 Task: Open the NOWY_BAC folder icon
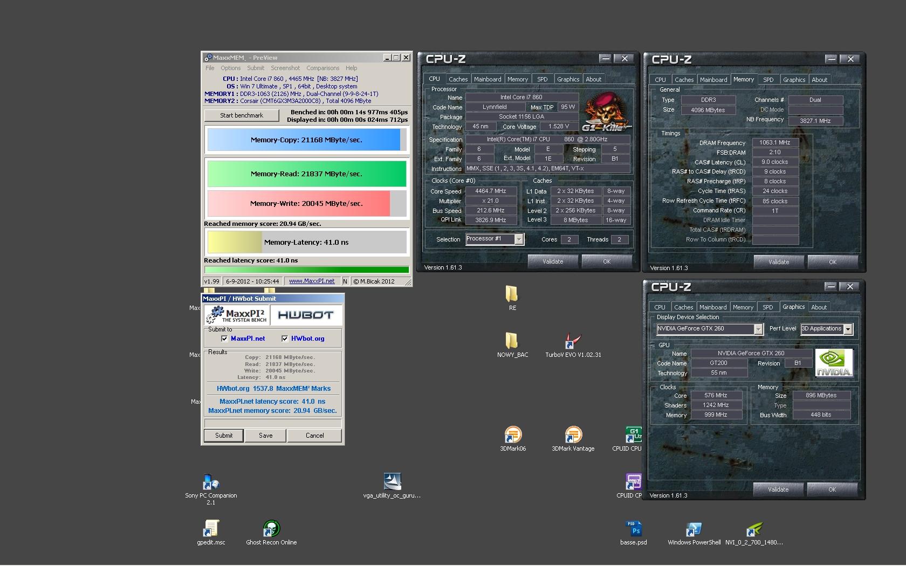click(512, 341)
